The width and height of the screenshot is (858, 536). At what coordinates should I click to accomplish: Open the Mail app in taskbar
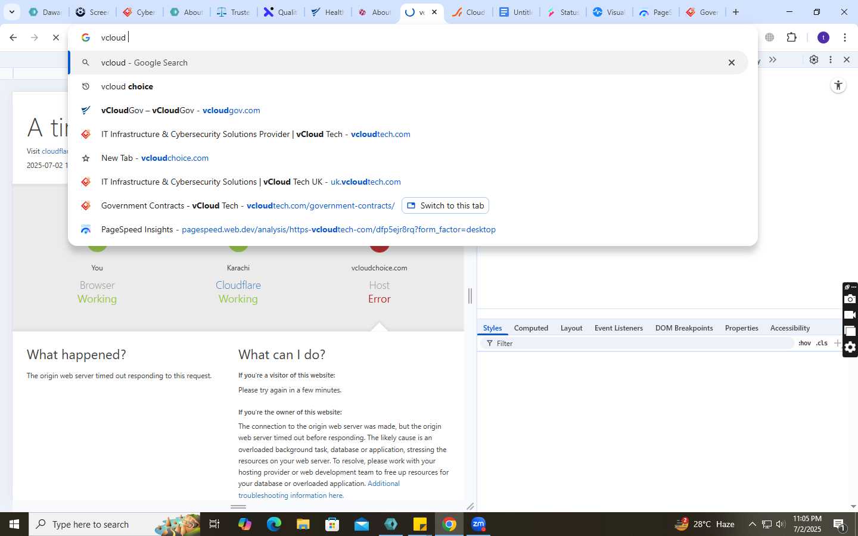[x=362, y=524]
